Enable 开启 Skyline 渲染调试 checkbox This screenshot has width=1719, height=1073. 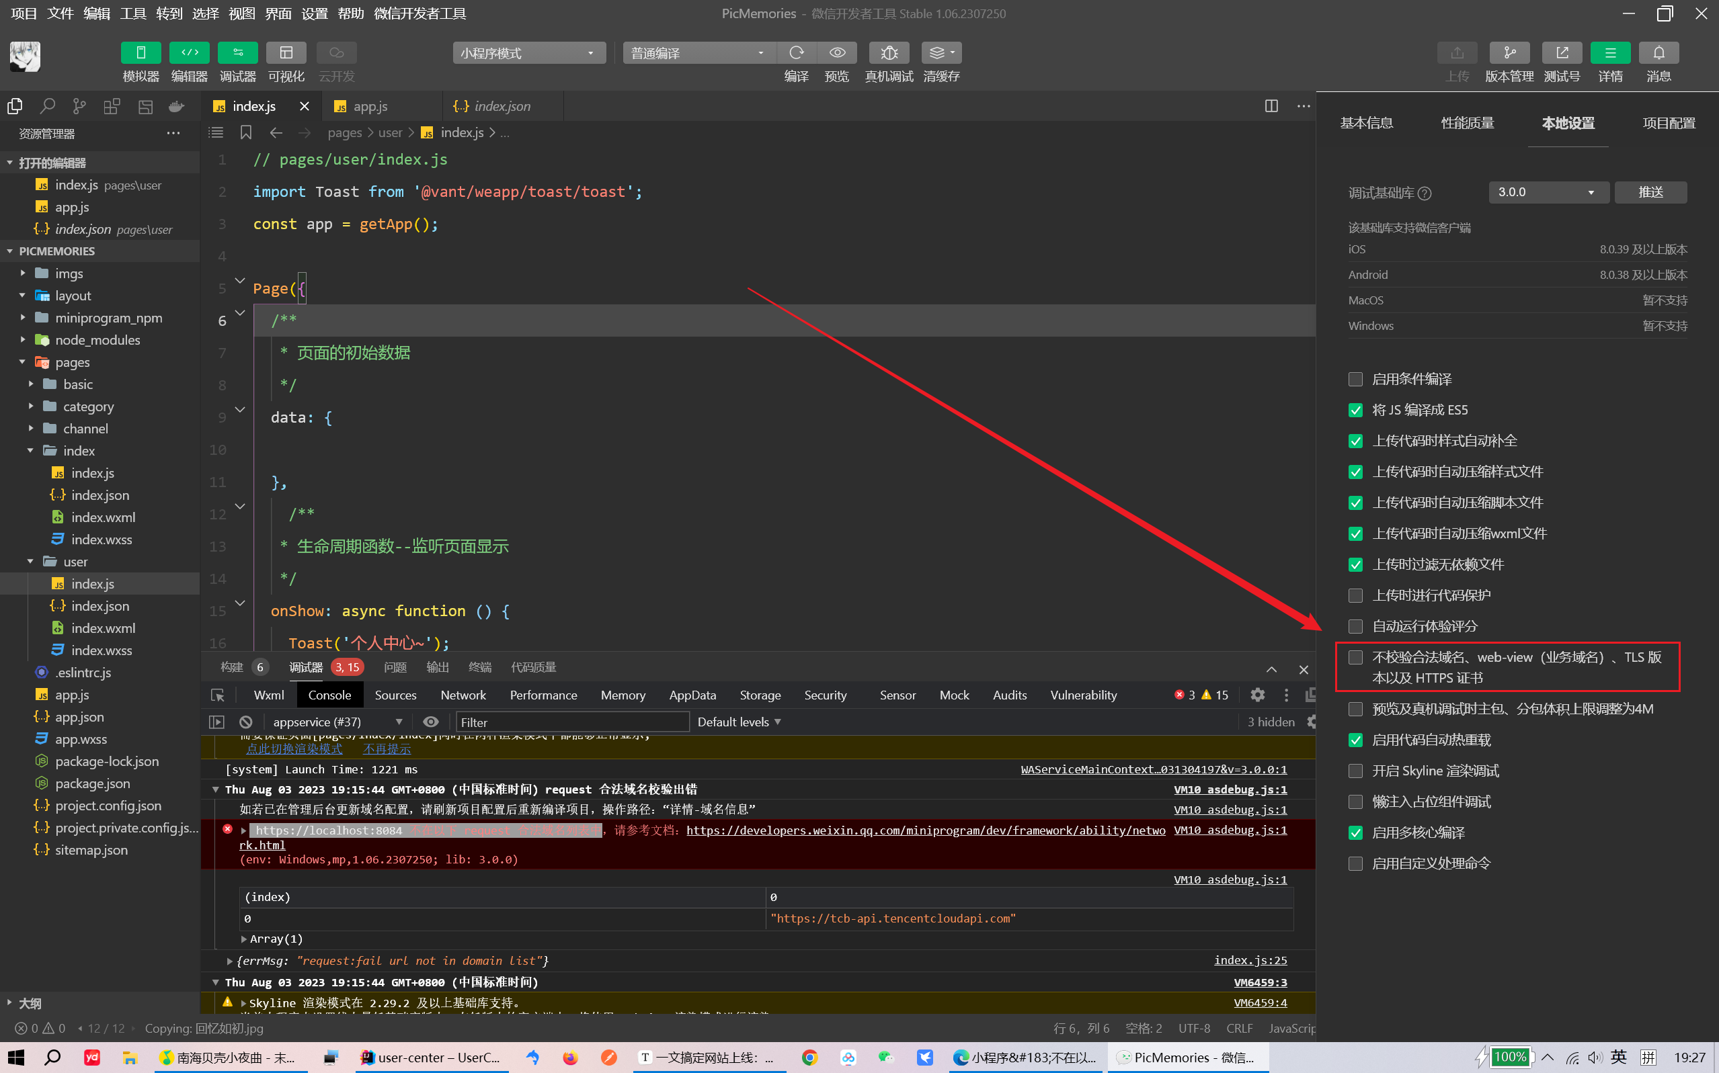[x=1355, y=771]
